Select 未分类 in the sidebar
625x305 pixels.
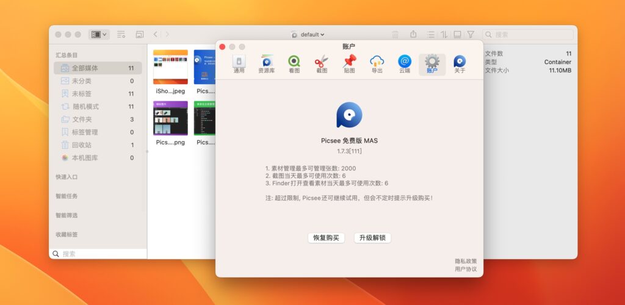tap(98, 81)
